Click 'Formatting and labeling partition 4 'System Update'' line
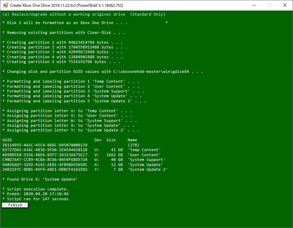Image resolution: width=293 pixels, height=228 pixels. [x=72, y=96]
